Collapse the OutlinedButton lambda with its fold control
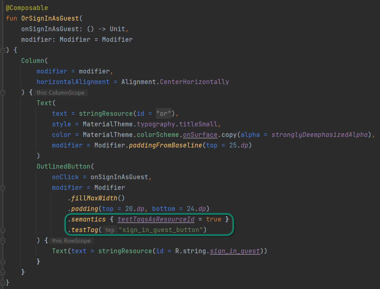The image size is (380, 289). (3, 240)
